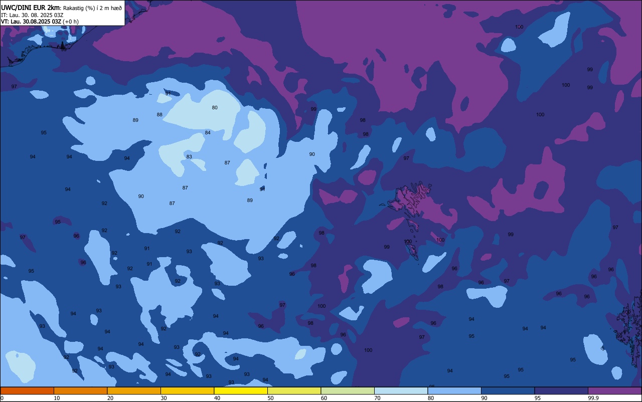Image resolution: width=642 pixels, height=402 pixels.
Task: Click the "IT: Lau. 30. 08. 2025 03Z" line
Action: point(32,15)
